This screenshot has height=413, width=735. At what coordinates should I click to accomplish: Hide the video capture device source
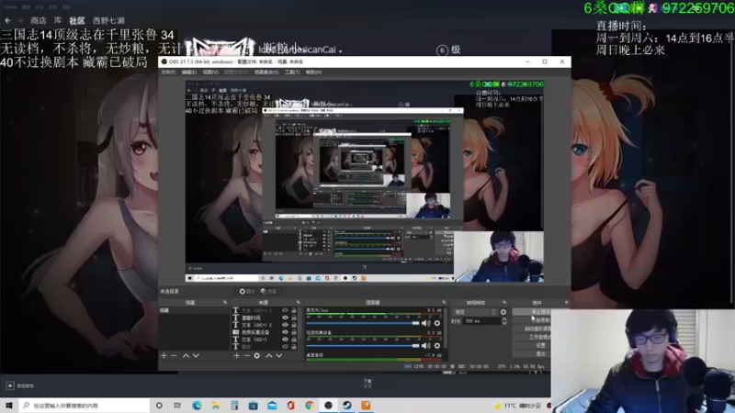point(285,332)
